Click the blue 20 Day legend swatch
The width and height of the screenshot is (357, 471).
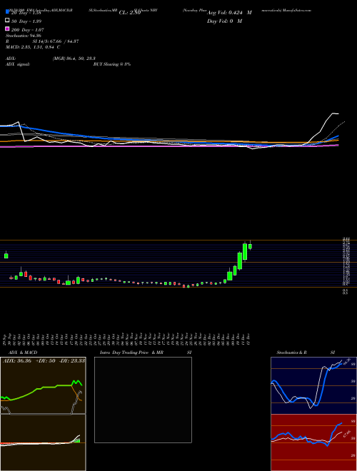pos(7,12)
